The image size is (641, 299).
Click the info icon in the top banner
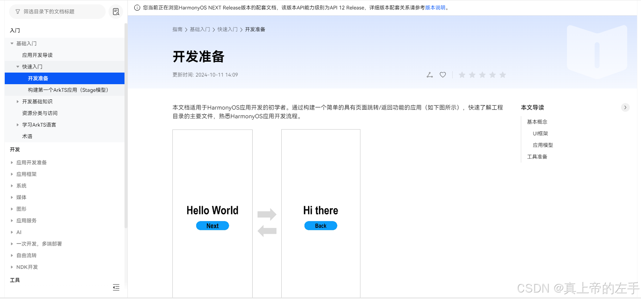click(137, 8)
